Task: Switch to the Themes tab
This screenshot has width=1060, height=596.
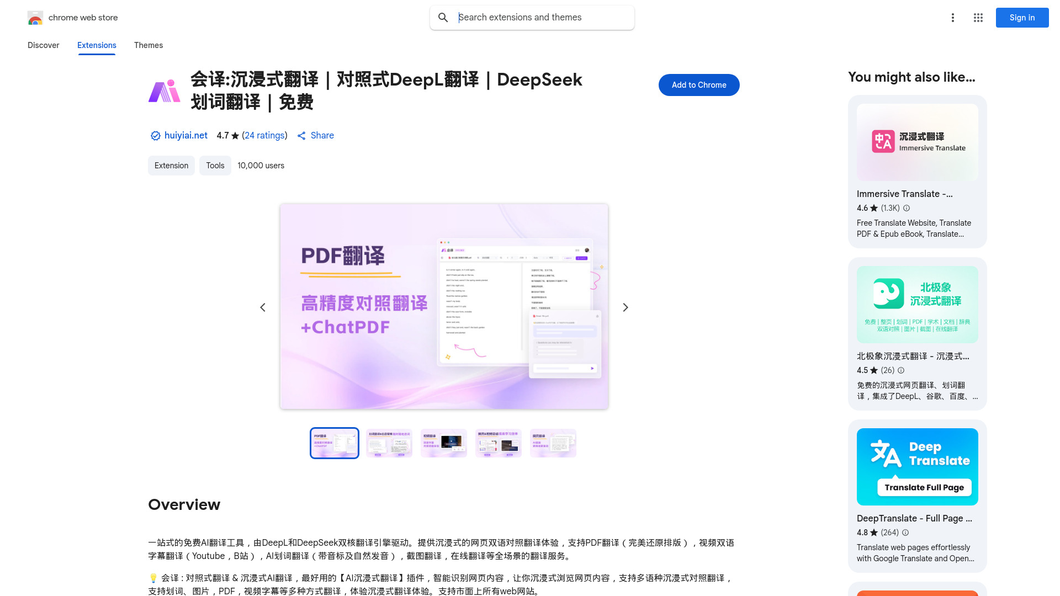Action: coord(149,45)
